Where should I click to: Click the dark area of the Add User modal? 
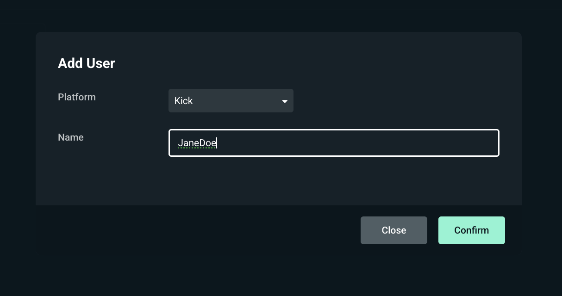point(278,185)
